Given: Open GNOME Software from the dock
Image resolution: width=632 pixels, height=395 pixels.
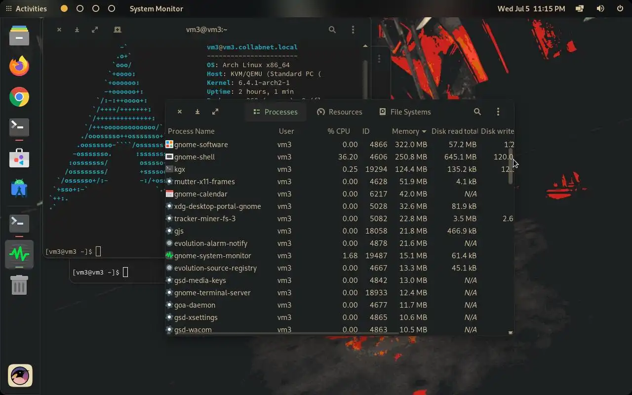Looking at the screenshot, I should coord(19,158).
